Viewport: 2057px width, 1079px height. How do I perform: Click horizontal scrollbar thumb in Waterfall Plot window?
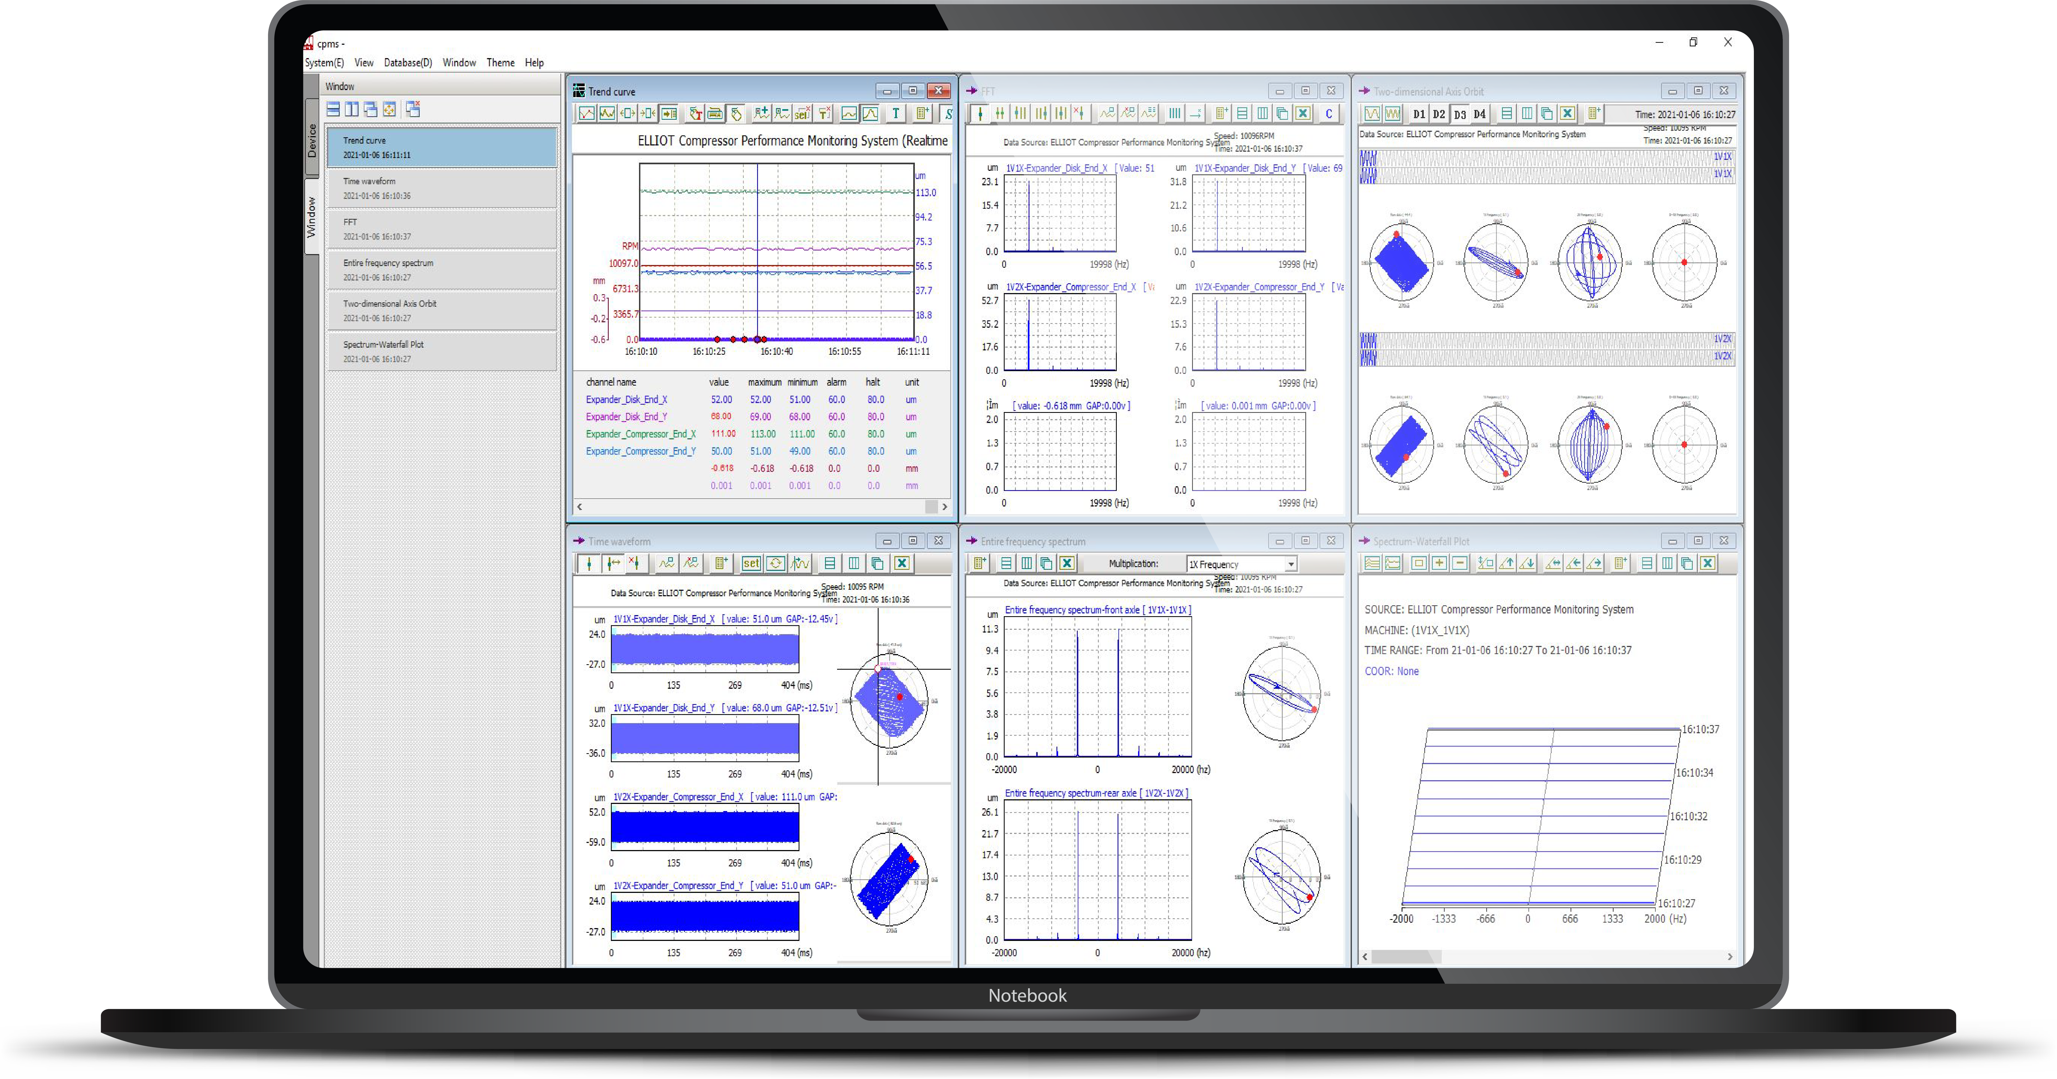tap(1406, 957)
